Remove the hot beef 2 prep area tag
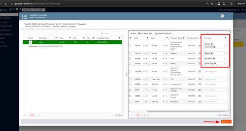The width and height of the screenshot is (246, 131). pos(214,59)
